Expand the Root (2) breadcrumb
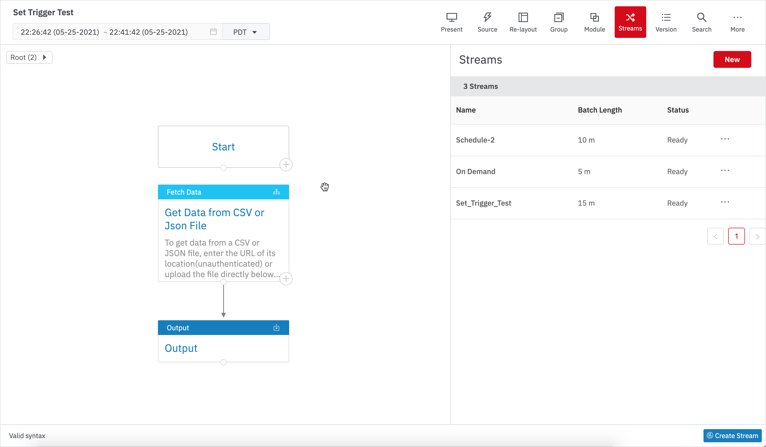766x447 pixels. coord(29,58)
